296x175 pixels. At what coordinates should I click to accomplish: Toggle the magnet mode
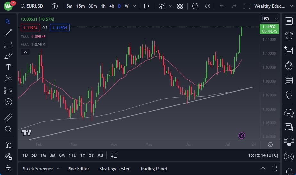coord(8,145)
